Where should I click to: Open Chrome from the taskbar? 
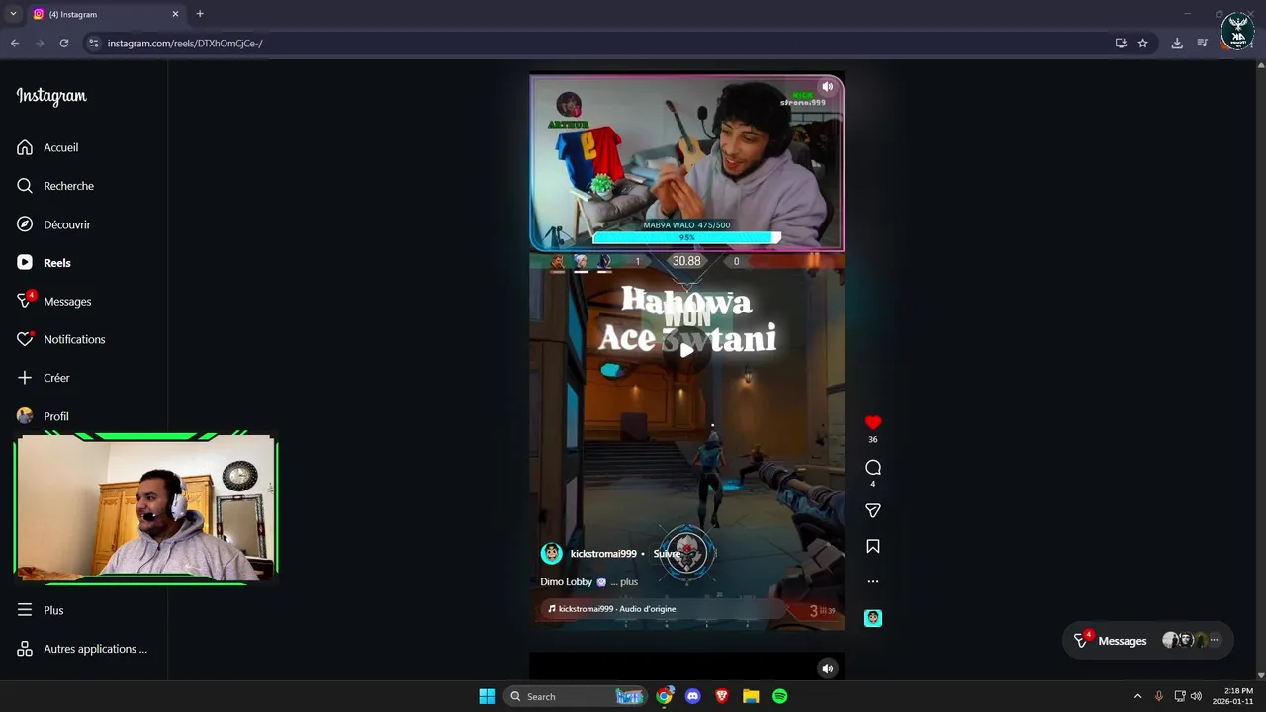point(665,697)
